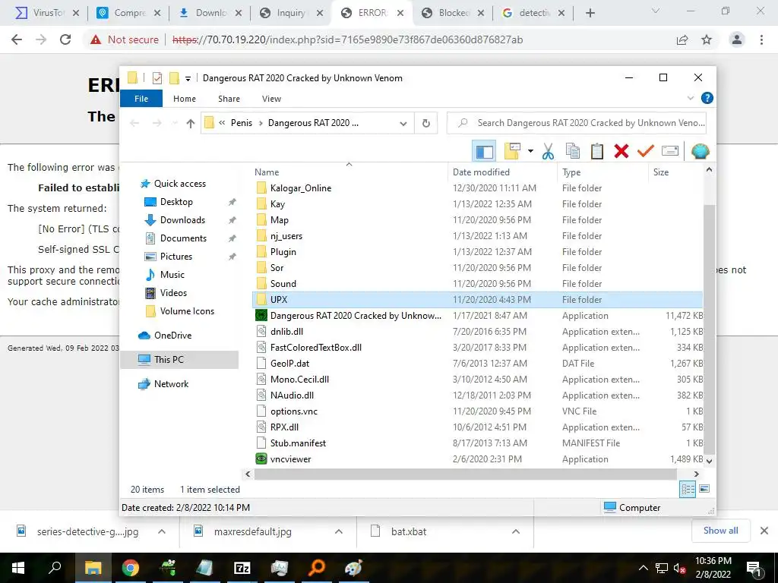
Task: Click the globe shell icon in Explorer toolbar
Action: click(x=700, y=151)
